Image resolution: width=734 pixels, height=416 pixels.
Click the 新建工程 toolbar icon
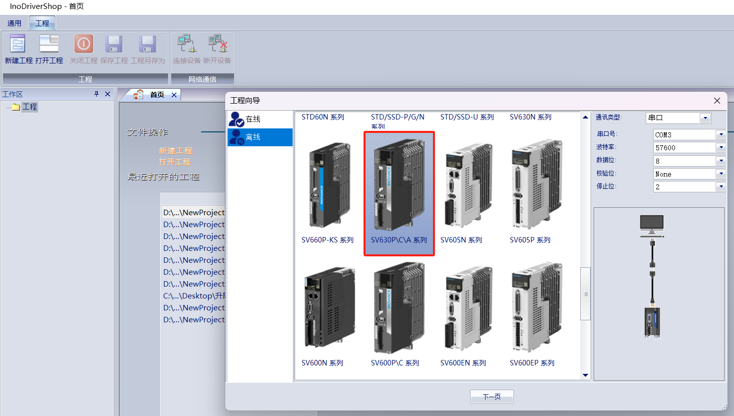coord(18,45)
